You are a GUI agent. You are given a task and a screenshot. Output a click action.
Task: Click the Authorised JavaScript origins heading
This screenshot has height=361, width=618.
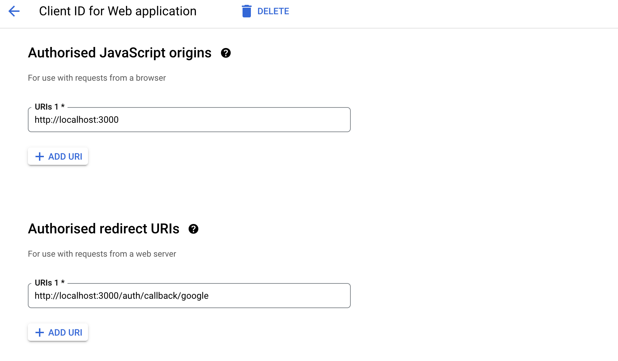pos(120,53)
